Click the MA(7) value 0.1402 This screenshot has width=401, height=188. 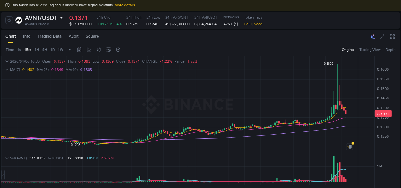[x=28, y=70]
